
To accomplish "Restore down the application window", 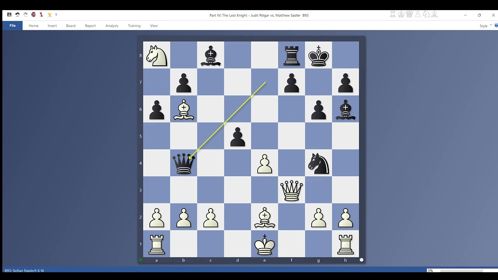I will [479, 15].
